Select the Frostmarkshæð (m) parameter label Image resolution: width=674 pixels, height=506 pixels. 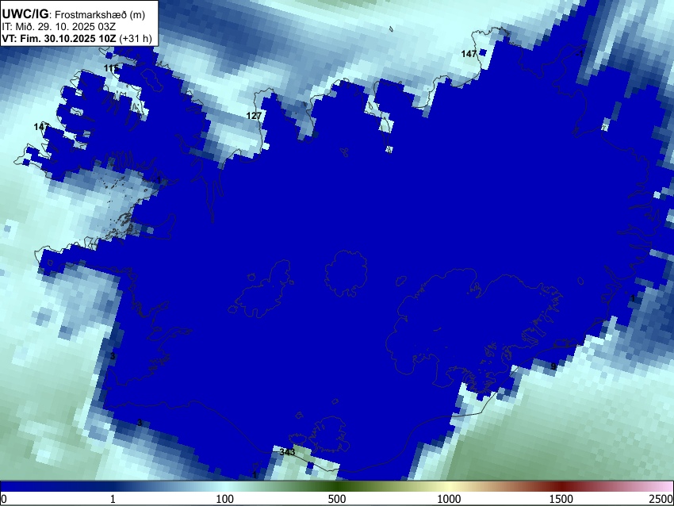click(100, 14)
